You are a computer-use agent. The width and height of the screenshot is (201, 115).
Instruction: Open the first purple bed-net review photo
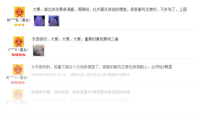click(x=39, y=21)
